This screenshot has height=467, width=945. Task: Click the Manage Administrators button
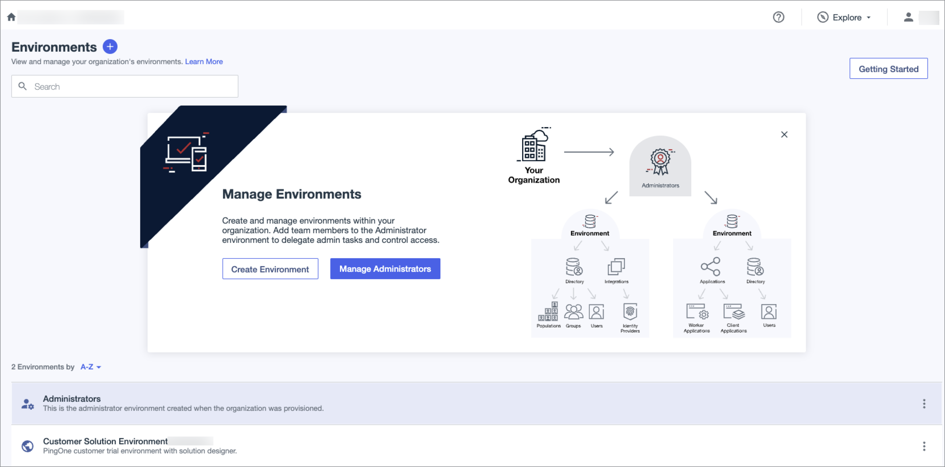385,269
